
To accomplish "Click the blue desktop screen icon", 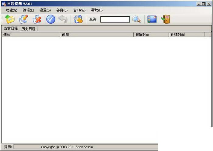I will [x=152, y=19].
